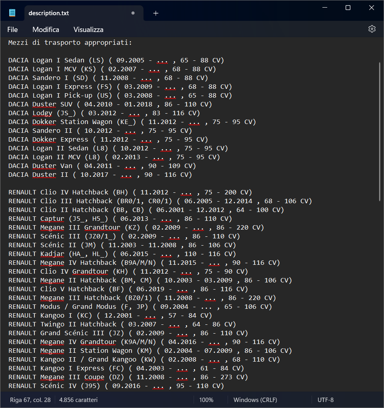Maximize the Notepad window
Image resolution: width=384 pixels, height=408 pixels.
[348, 8]
